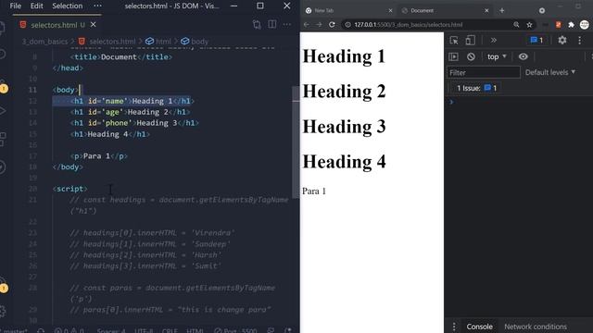The height and width of the screenshot is (333, 593).
Task: Change file encoding UTF-8
Action: point(144,330)
